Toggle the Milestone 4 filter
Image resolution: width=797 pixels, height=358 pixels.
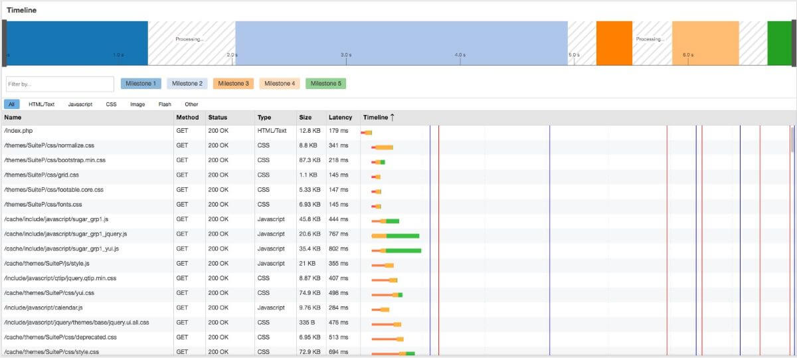(x=280, y=84)
